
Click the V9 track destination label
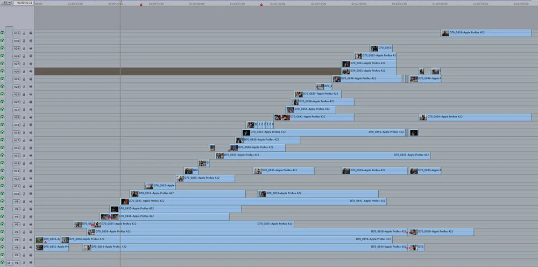tap(16, 201)
